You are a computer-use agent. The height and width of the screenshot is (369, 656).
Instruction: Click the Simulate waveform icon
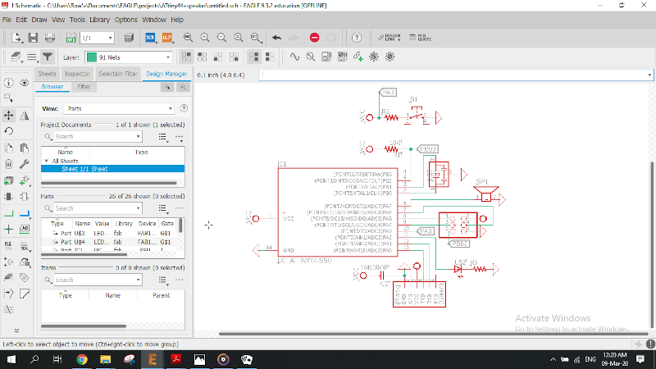click(294, 57)
